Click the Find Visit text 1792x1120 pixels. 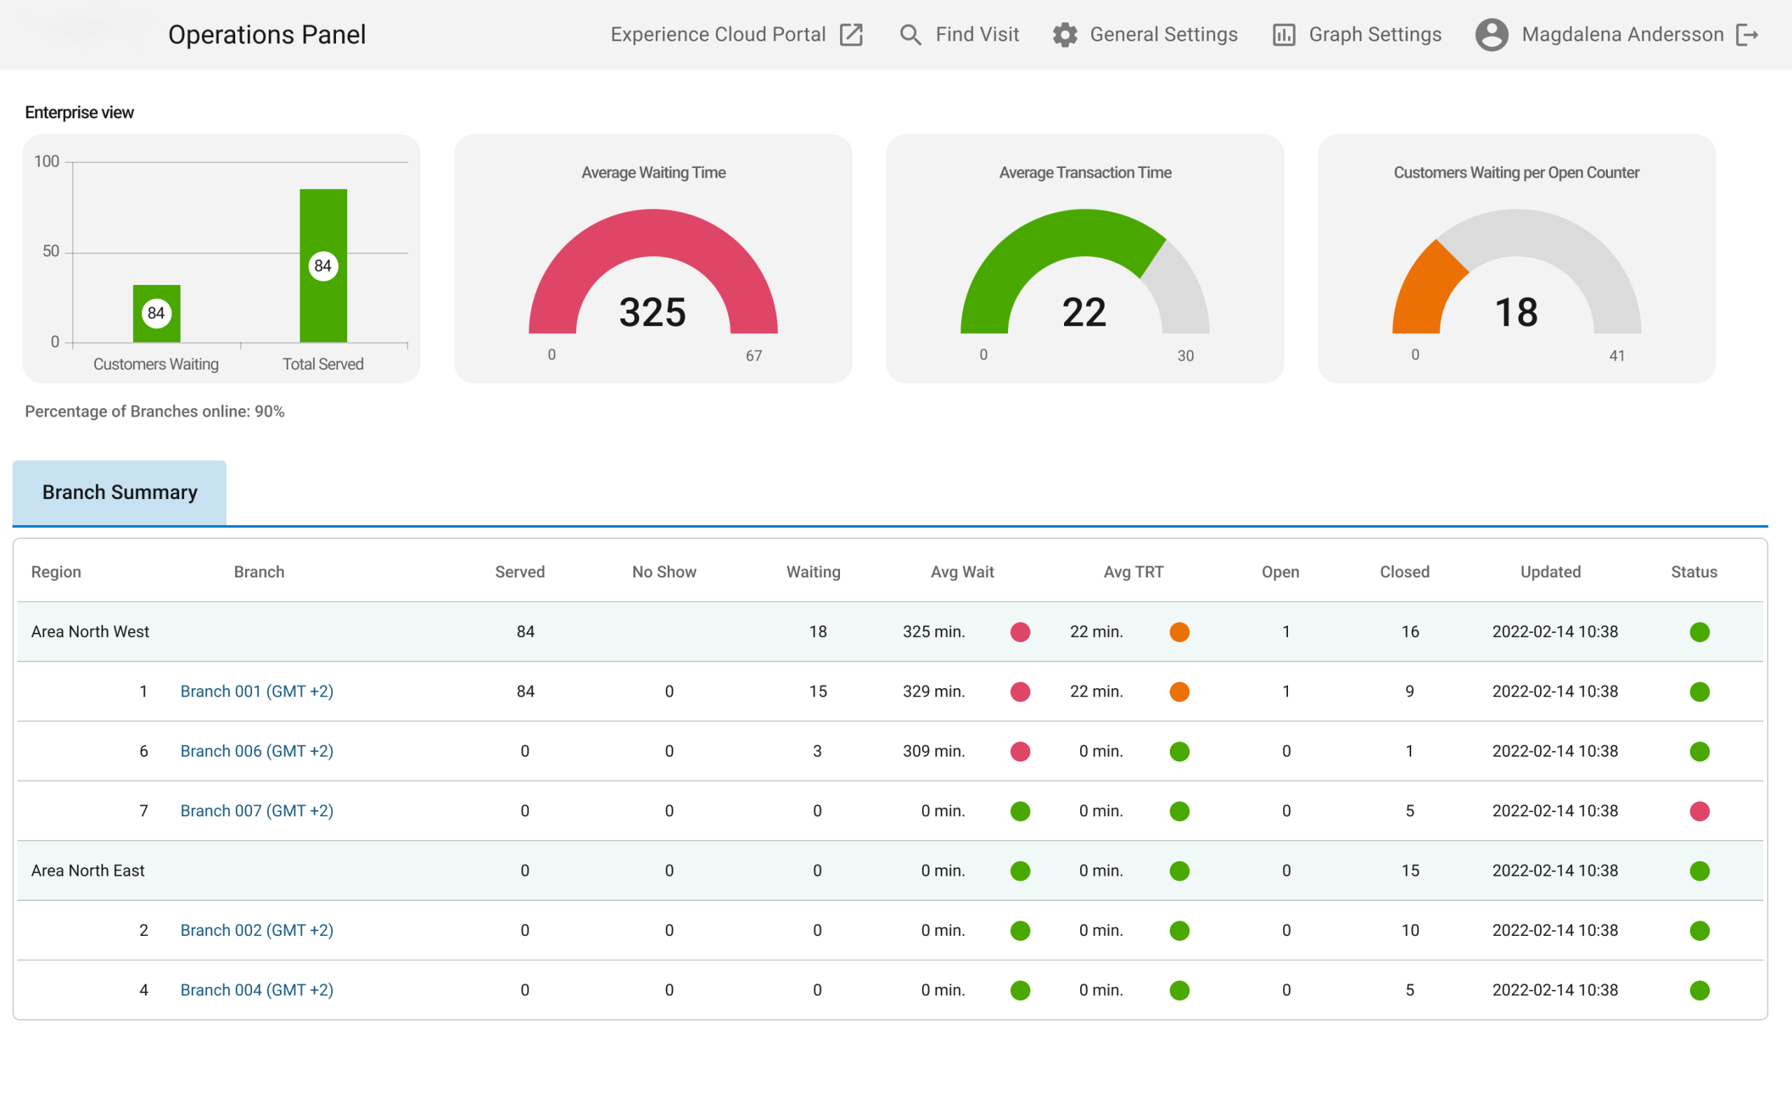pyautogui.click(x=976, y=35)
